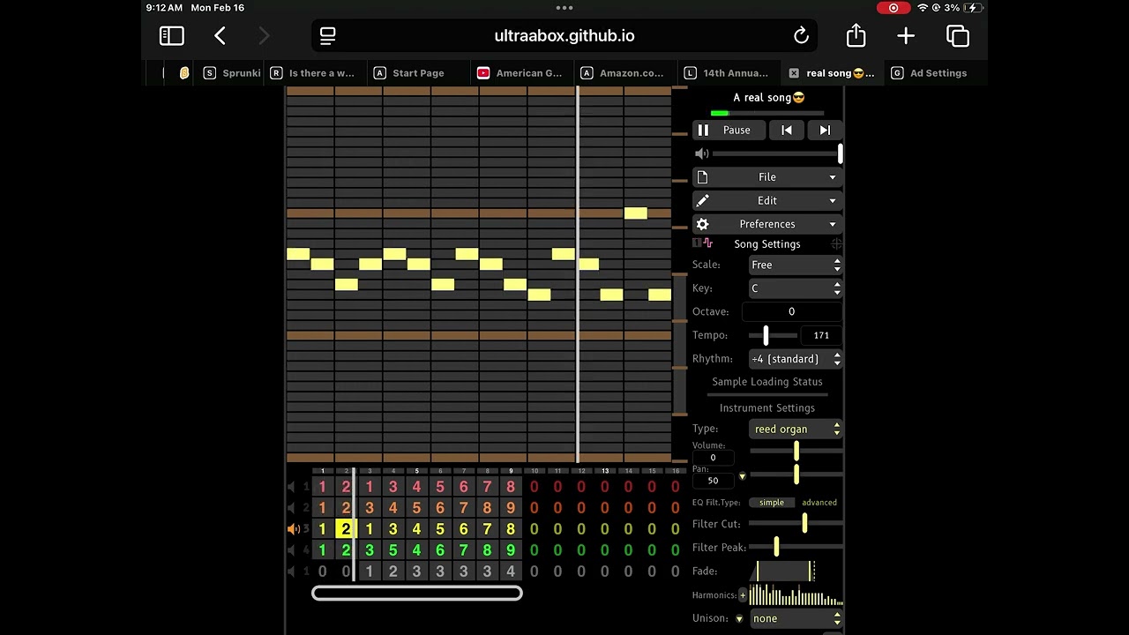Skip to the next bar

coord(825,131)
